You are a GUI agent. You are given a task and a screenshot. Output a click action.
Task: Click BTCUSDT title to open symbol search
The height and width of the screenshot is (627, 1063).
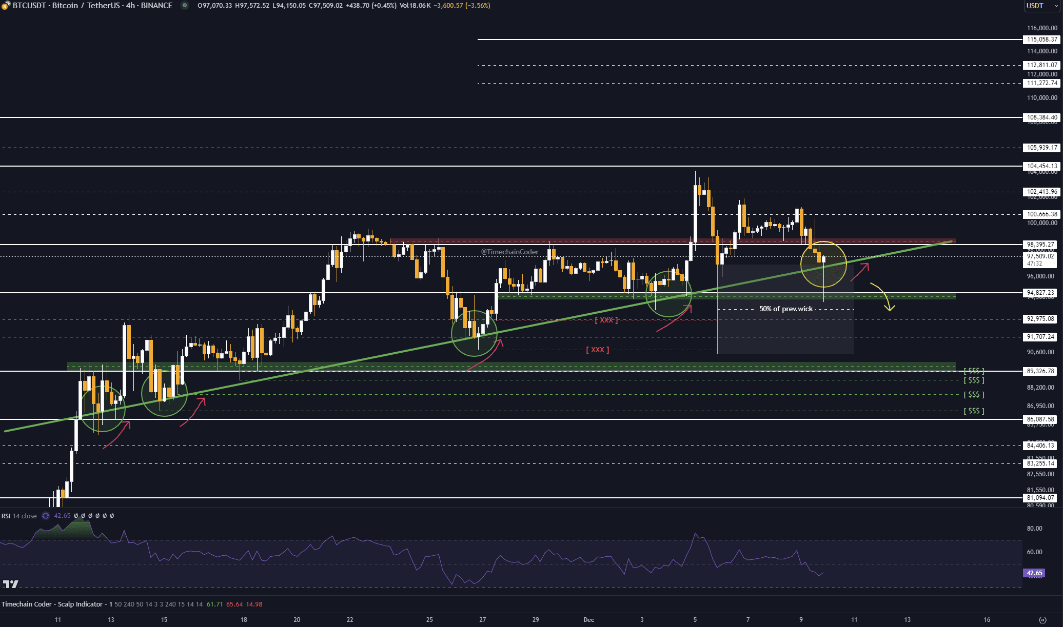point(28,6)
